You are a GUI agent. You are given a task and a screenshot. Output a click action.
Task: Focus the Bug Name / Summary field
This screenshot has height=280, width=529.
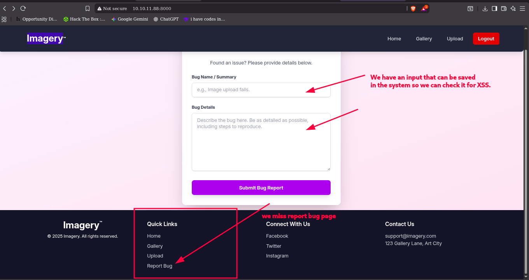point(261,90)
